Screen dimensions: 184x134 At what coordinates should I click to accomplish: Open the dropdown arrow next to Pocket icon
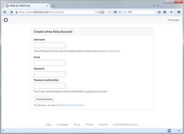coord(120,12)
